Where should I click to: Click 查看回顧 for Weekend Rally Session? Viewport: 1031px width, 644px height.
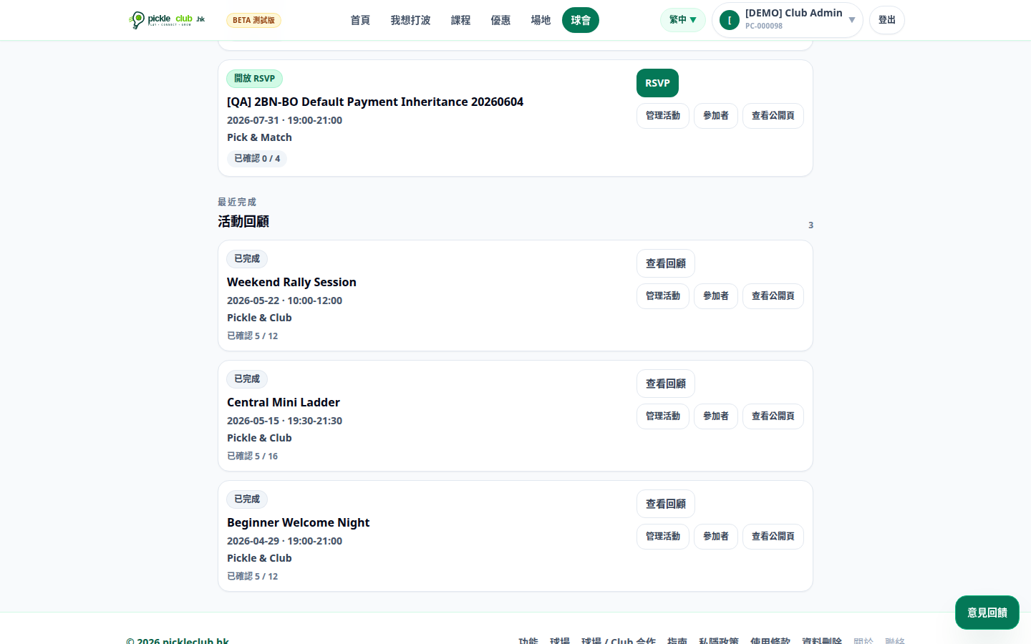click(666, 263)
